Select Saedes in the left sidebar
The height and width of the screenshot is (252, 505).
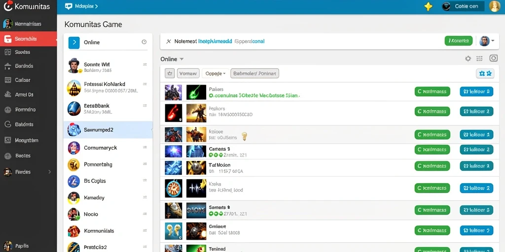point(28,52)
